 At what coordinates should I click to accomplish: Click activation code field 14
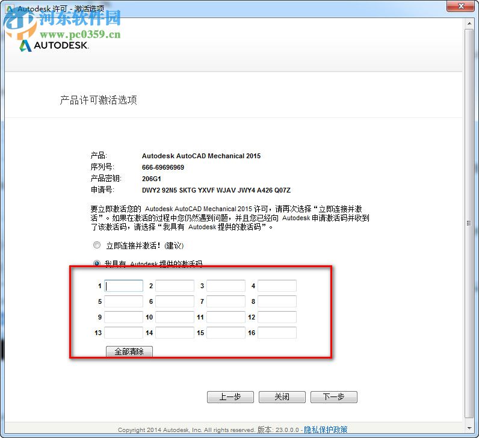175,333
